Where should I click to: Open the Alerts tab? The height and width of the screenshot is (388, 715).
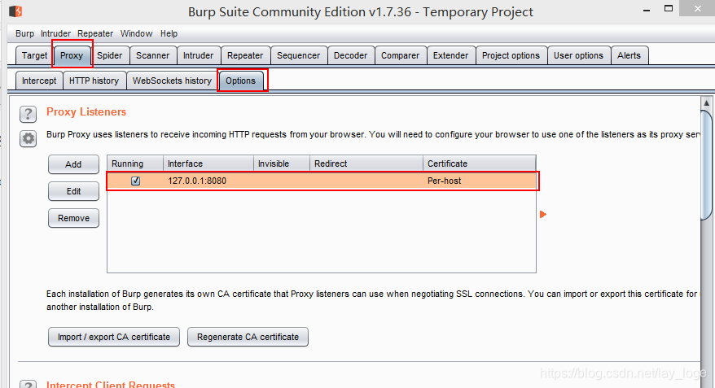point(629,55)
